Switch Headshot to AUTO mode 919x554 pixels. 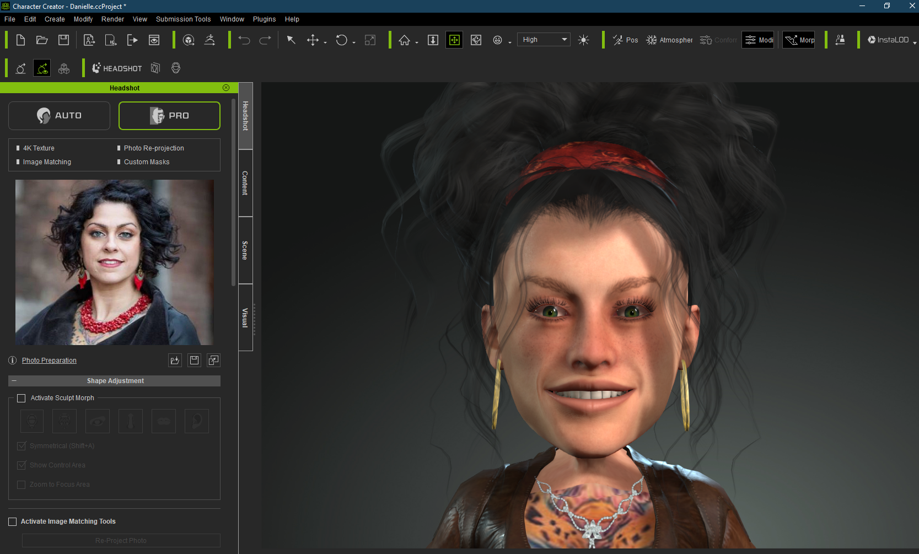(59, 116)
